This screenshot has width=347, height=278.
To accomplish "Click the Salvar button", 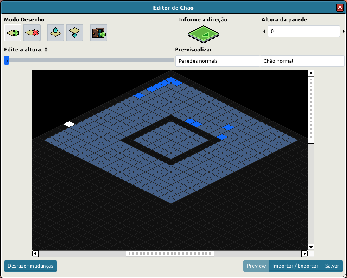I will tap(332, 266).
